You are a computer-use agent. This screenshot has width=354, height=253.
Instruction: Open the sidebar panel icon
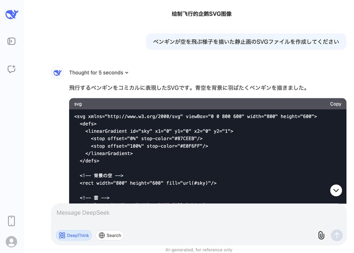tap(12, 41)
